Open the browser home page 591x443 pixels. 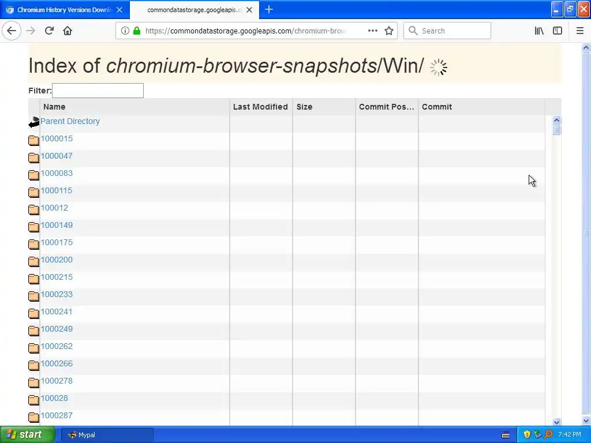68,31
